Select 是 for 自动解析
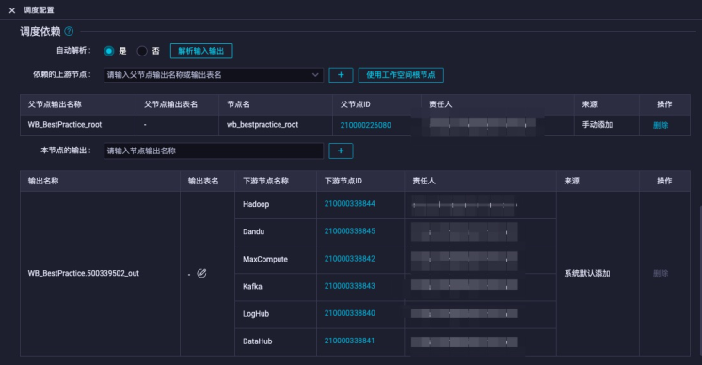Screen dimensions: 702x365 pos(109,51)
